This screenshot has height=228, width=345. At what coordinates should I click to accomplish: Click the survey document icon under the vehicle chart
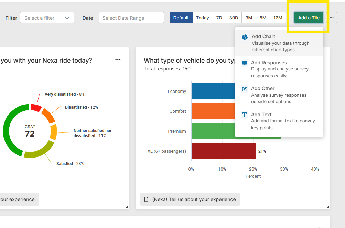[146, 199]
